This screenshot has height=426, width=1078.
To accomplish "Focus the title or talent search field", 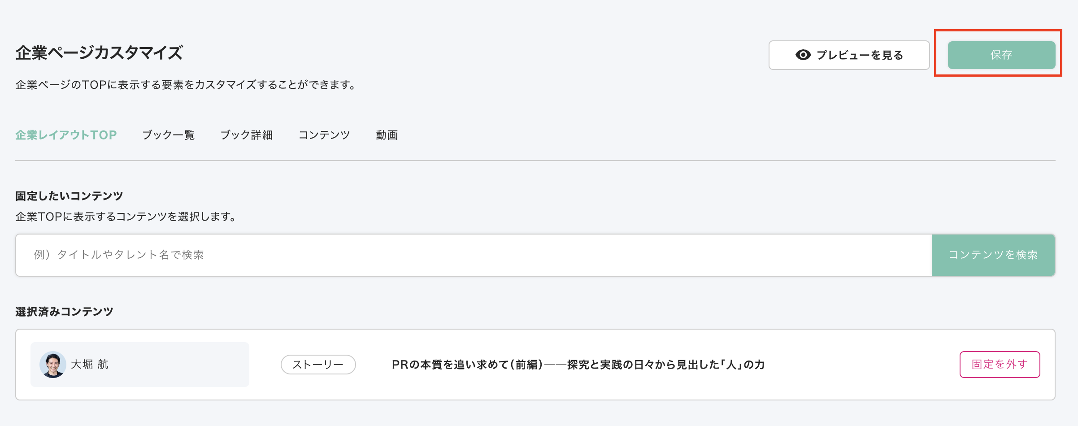I will coord(474,255).
